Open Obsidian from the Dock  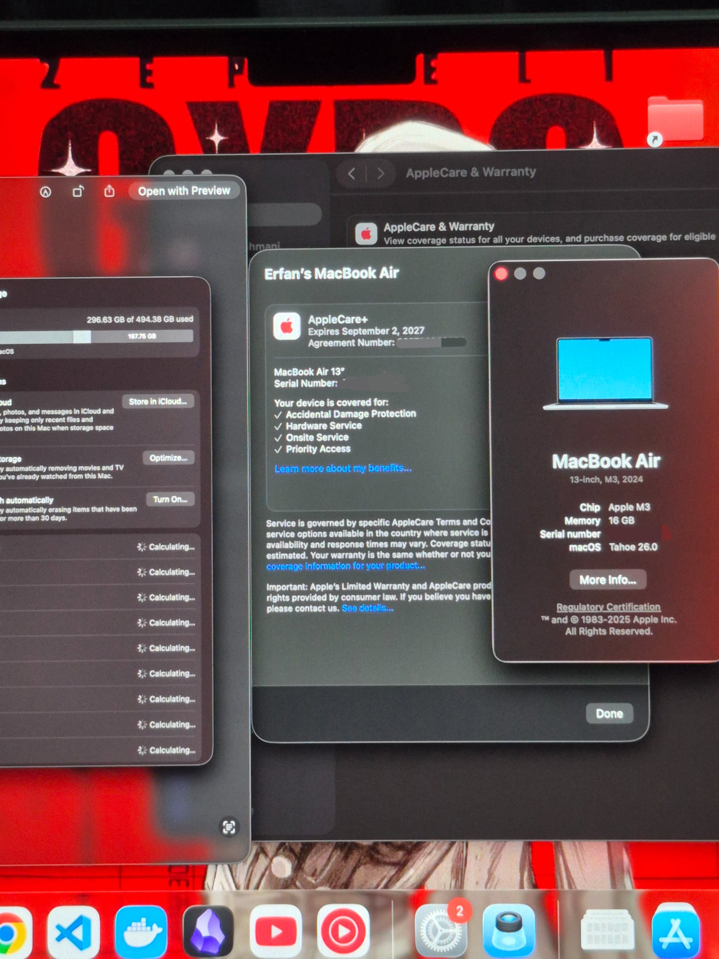pos(209,932)
